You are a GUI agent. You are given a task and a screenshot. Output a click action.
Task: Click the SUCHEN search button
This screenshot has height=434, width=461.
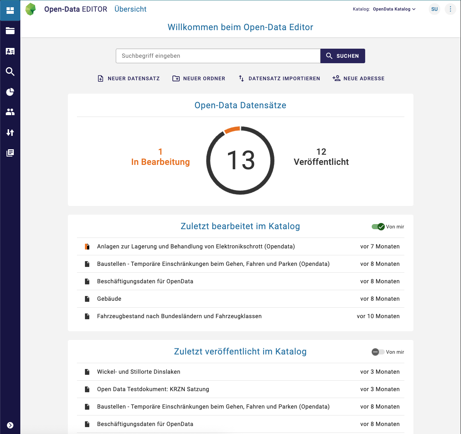tap(343, 56)
